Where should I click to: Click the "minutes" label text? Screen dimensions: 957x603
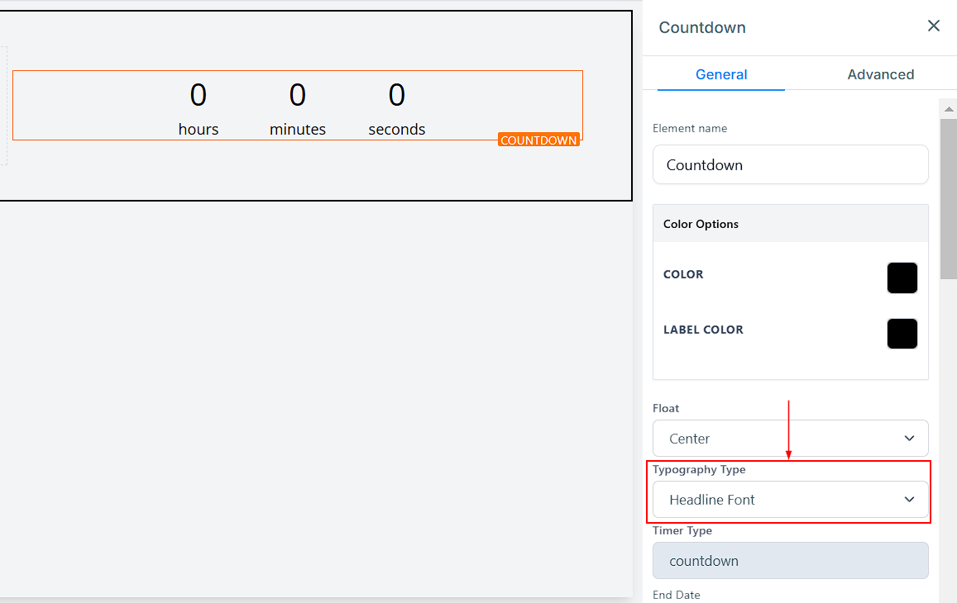[x=298, y=130]
